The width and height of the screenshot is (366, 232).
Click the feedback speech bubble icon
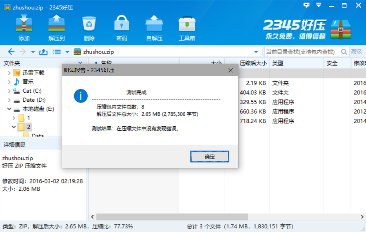pos(307,5)
